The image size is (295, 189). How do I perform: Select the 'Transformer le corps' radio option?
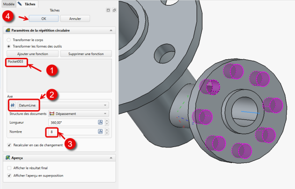[9, 40]
